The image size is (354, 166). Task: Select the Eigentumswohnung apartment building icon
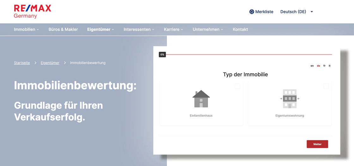pyautogui.click(x=290, y=99)
